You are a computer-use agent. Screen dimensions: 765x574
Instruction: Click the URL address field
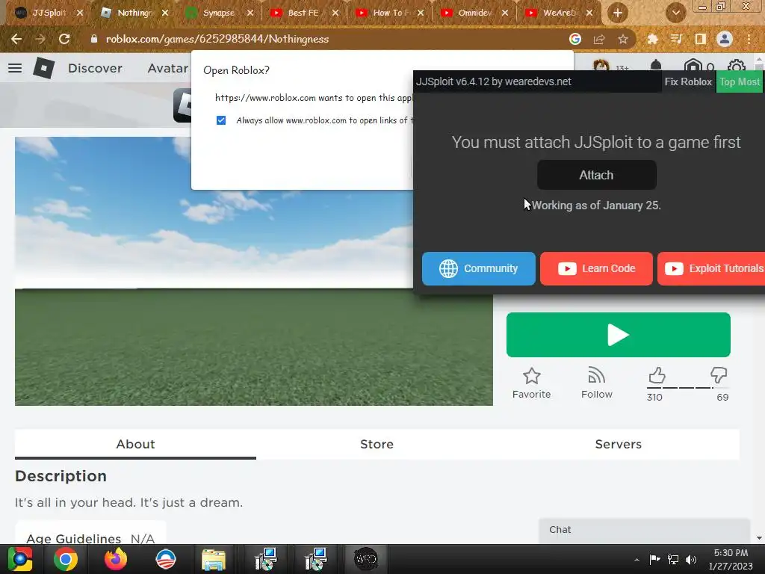click(332, 39)
